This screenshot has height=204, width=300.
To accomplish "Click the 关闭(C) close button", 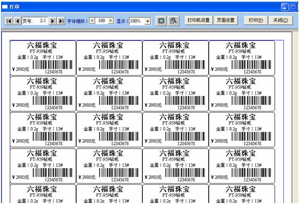I will pyautogui.click(x=281, y=20).
